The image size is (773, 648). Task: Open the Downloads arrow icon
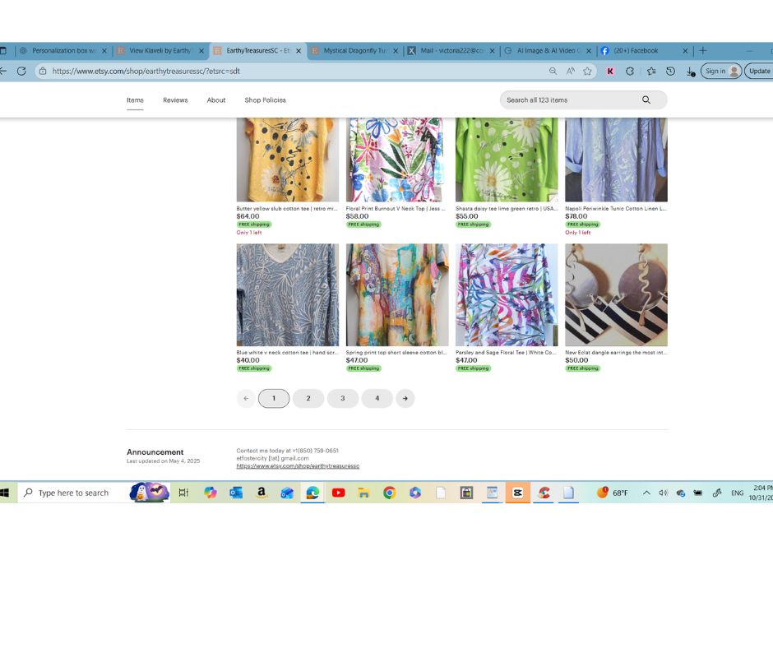(690, 72)
